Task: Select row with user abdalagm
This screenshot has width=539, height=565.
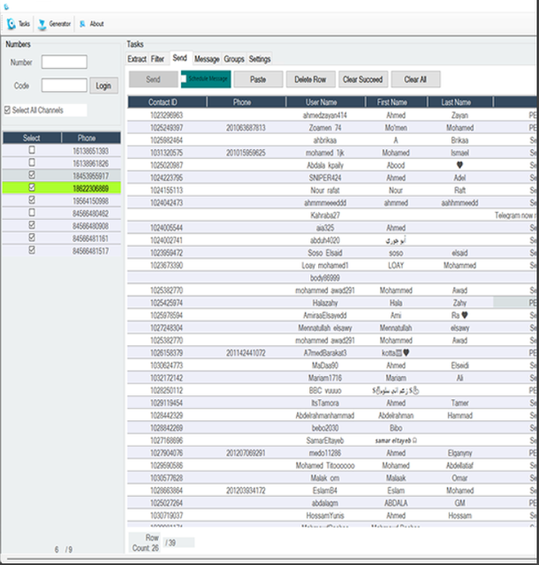Action: pos(332,503)
